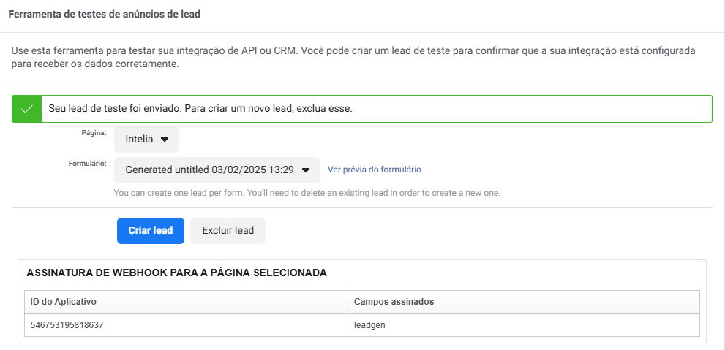
Task: Click the tool description paragraph
Action: click(353, 57)
